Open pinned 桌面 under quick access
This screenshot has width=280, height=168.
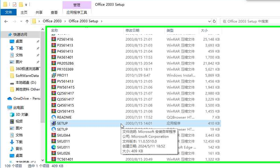pos(19,41)
